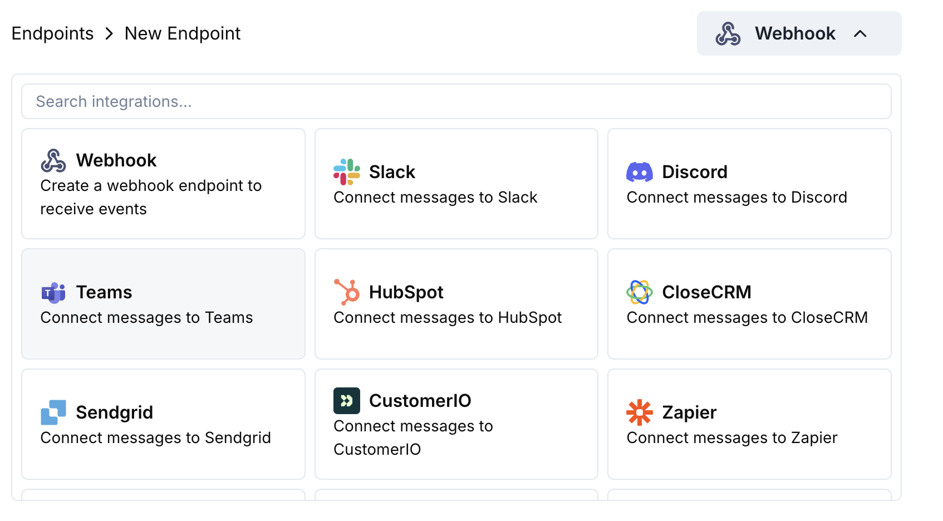Click the CloseCRM logo icon
Image resolution: width=943 pixels, height=521 pixels.
639,292
